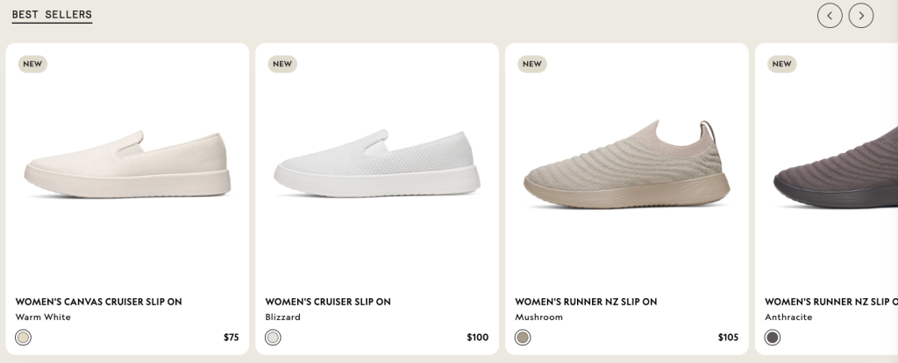The height and width of the screenshot is (363, 898).
Task: Select the Mushroom color swatch
Action: tap(523, 338)
